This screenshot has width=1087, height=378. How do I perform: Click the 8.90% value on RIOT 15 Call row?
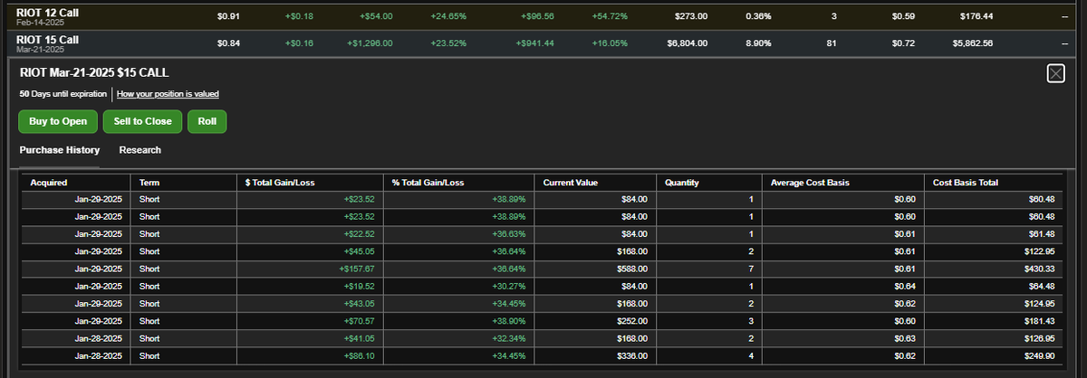pyautogui.click(x=757, y=43)
